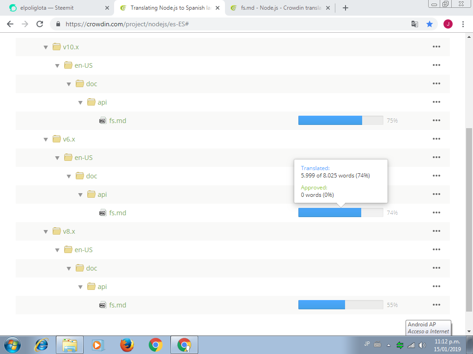This screenshot has height=354, width=473.
Task: Close the elpoliglota — Steemit tab
Action: point(107,8)
